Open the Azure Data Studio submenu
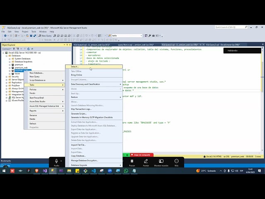Screen dimensions: 265x199 coord(44,102)
